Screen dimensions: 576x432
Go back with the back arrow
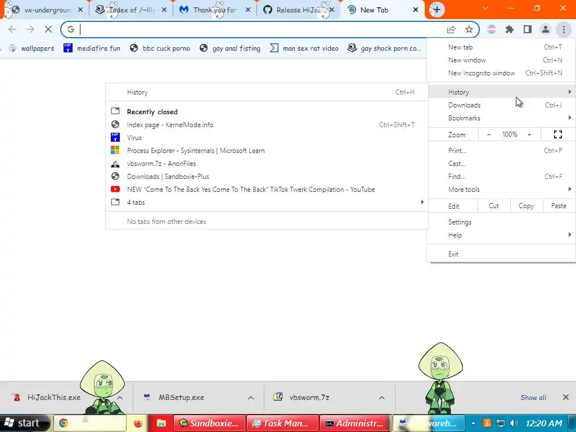(x=12, y=29)
